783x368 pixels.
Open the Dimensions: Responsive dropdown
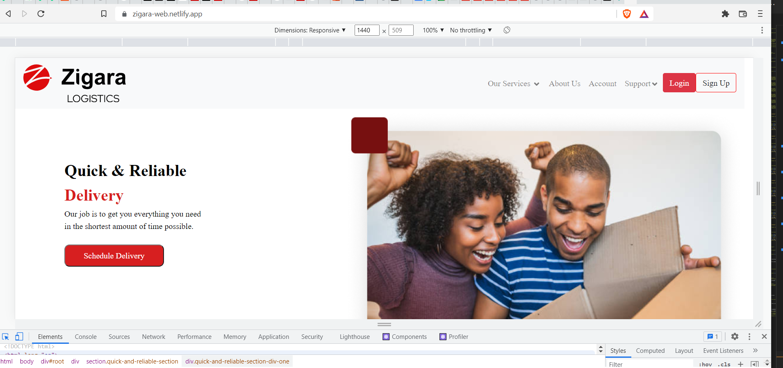pos(310,30)
